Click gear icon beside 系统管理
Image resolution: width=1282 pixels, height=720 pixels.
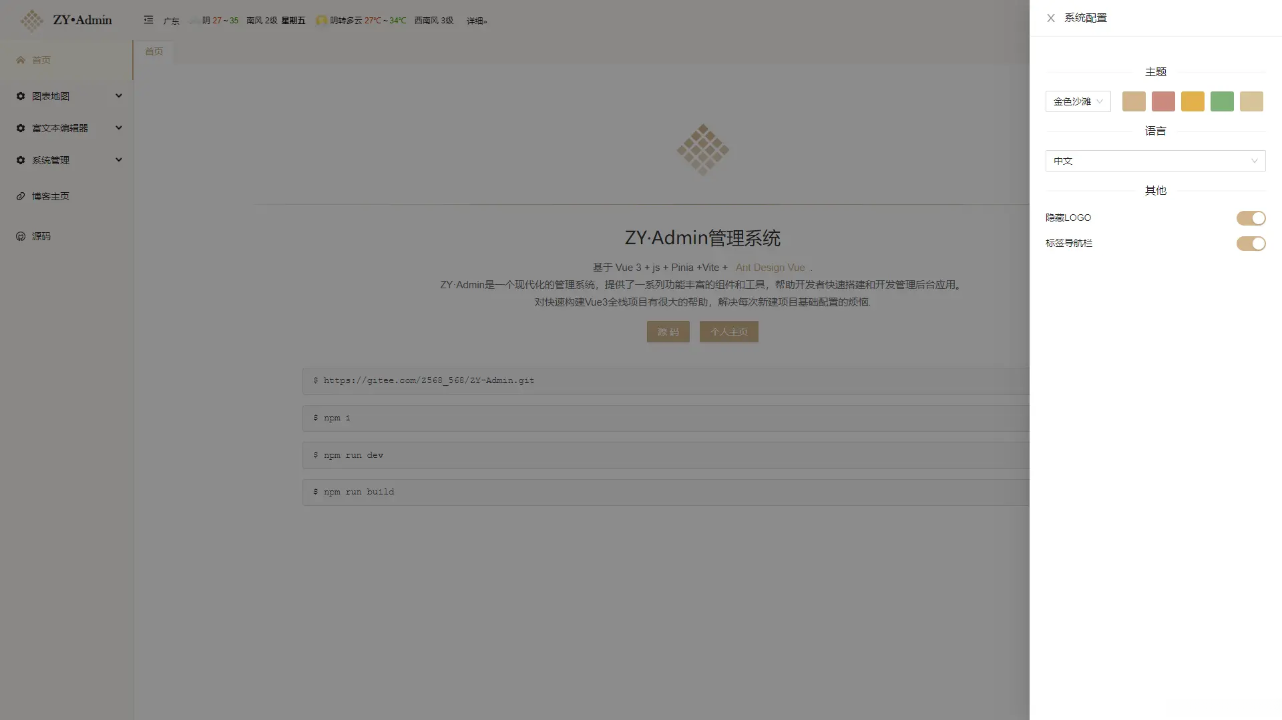coord(21,160)
